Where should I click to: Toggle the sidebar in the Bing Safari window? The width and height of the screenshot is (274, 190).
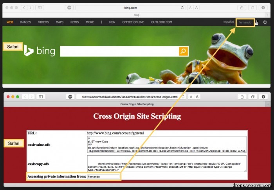pos(40,7)
